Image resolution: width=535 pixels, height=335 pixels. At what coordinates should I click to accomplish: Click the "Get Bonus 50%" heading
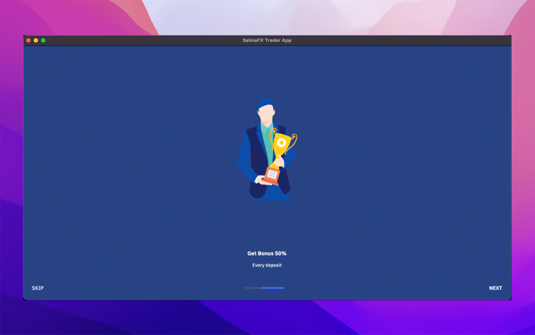[267, 253]
